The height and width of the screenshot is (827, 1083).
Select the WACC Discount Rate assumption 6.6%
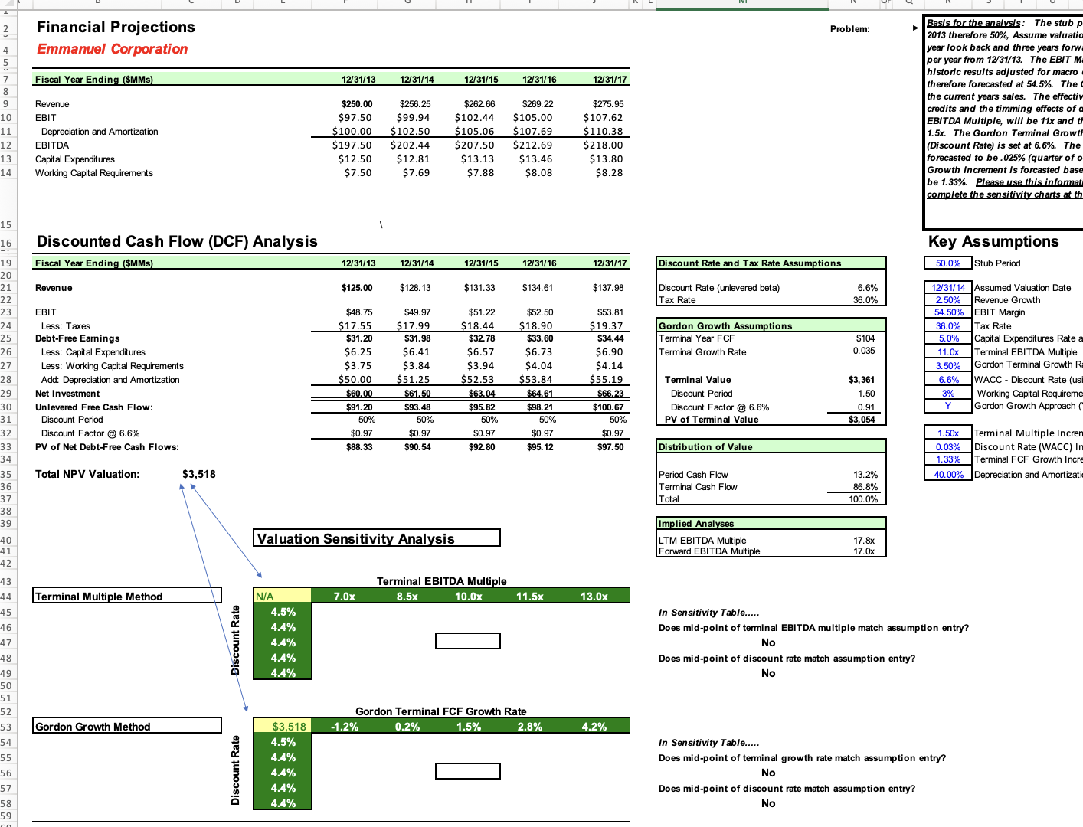pyautogui.click(x=947, y=379)
